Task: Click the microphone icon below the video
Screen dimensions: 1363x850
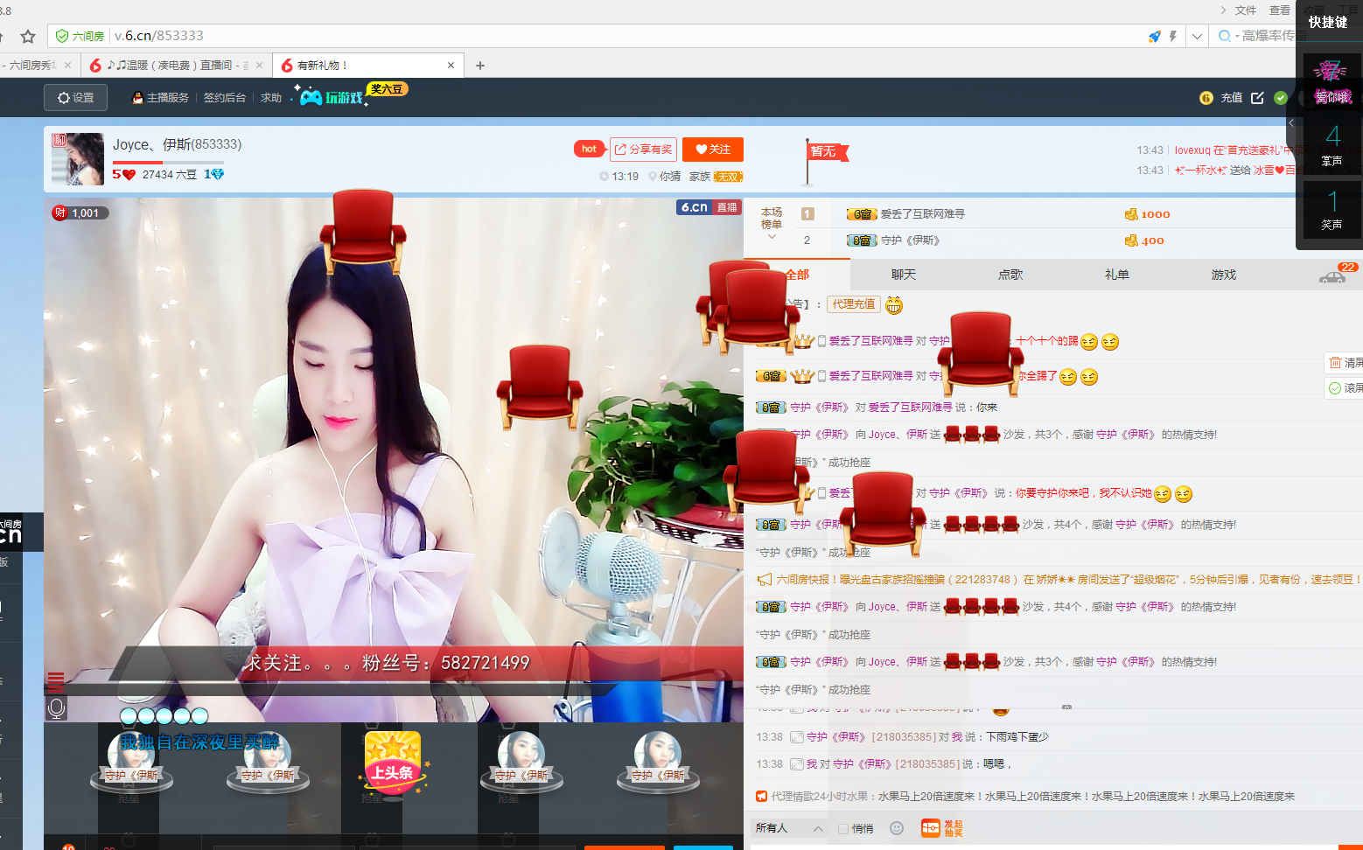Action: (x=56, y=708)
